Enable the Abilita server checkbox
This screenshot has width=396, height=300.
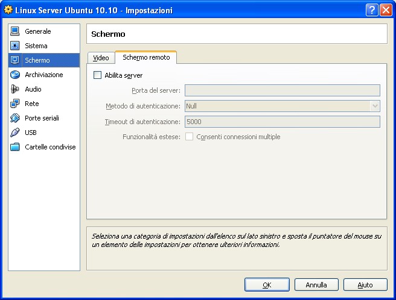98,75
